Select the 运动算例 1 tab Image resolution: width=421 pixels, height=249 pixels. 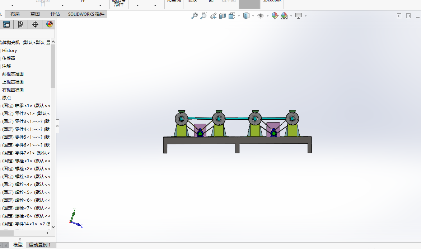coord(39,245)
